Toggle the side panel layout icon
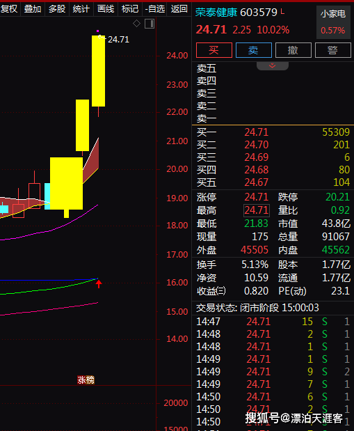Screen dimensions: 354x431 point(150,24)
